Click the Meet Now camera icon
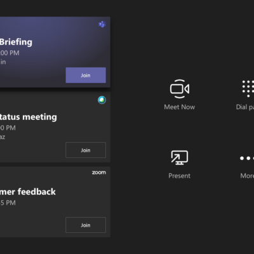 (180, 89)
